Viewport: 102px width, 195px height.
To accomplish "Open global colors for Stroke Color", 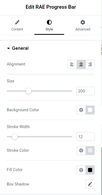I will (x=81, y=150).
